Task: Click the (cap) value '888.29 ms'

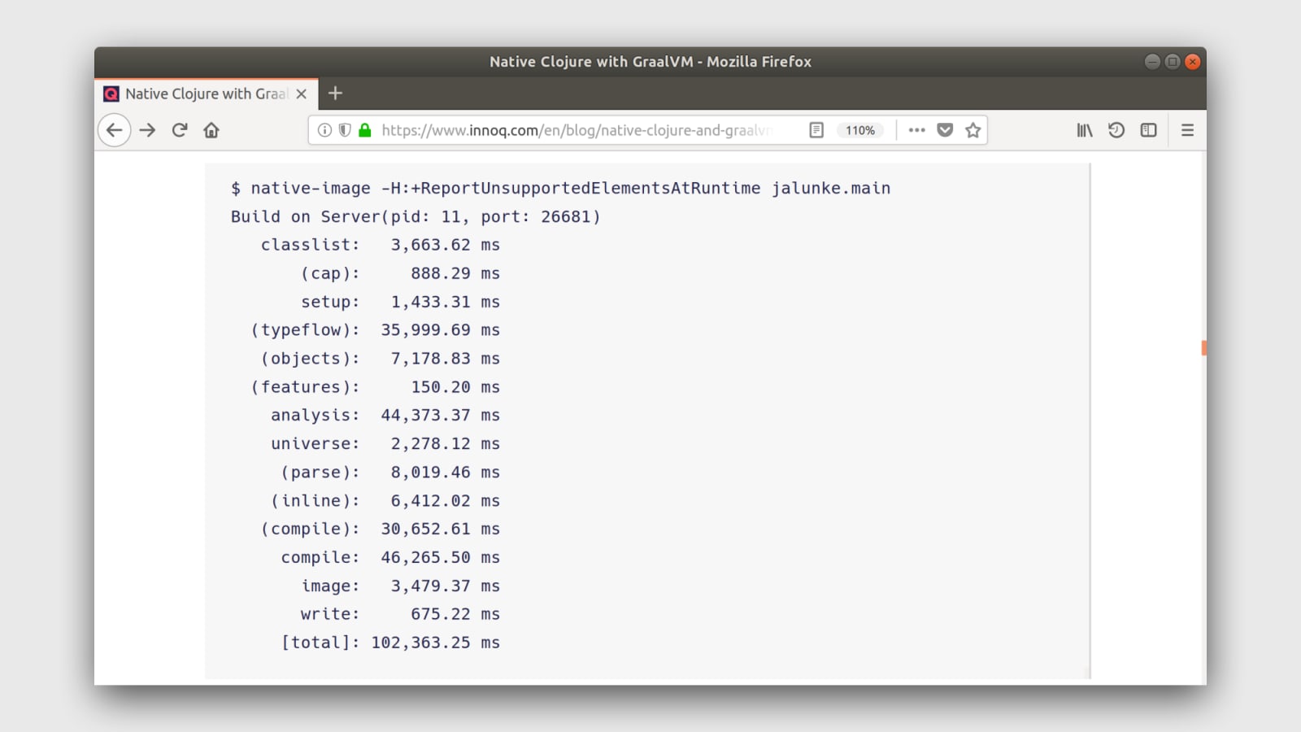Action: (x=455, y=273)
